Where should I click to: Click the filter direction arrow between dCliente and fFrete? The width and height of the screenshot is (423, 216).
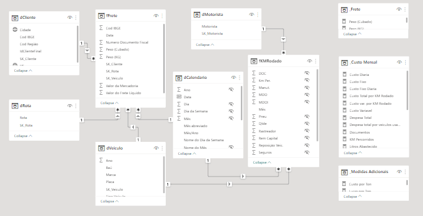87,51
